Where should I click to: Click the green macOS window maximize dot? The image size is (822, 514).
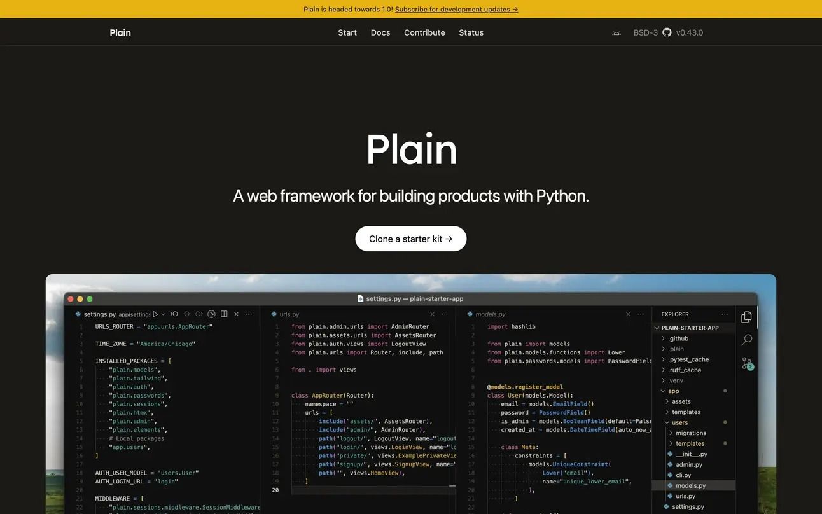(x=90, y=299)
